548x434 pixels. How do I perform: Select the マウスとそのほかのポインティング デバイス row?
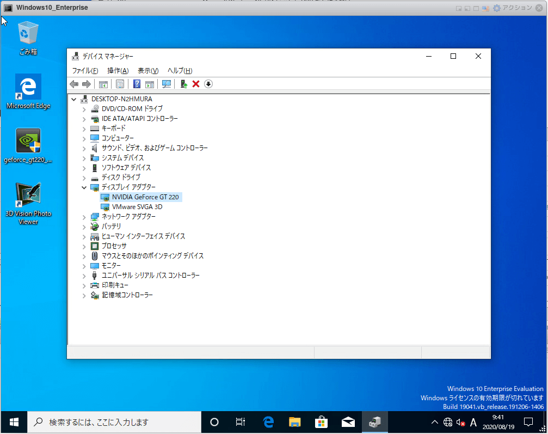click(147, 256)
